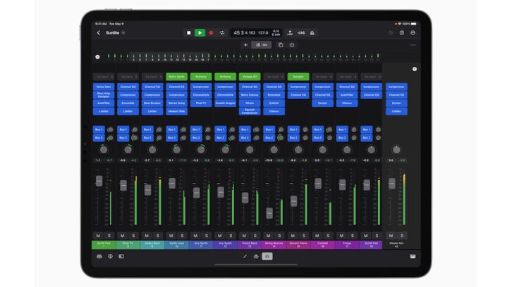Click Bus 2 send knob on River FX

(135, 138)
